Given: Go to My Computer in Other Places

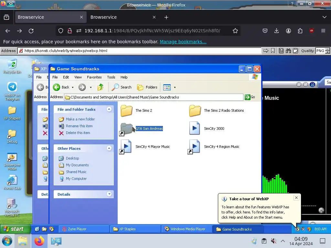Looking at the screenshot, I should [73, 178].
